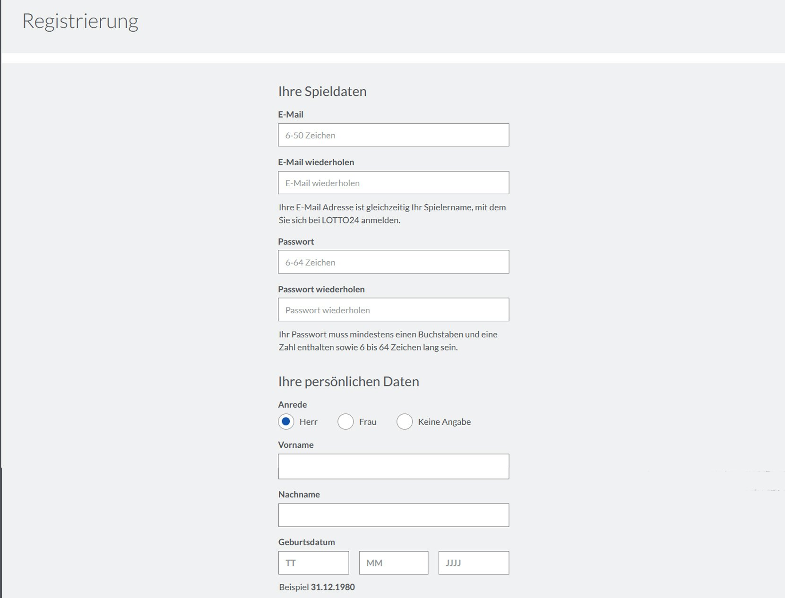Click the example date 31.12.1980
Viewport: 785px width, 598px height.
pyautogui.click(x=333, y=587)
